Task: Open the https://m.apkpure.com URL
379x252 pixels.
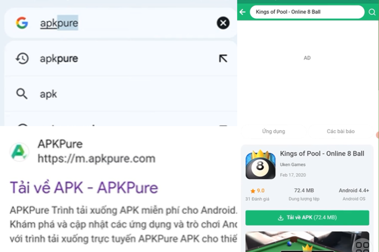Action: click(97, 159)
